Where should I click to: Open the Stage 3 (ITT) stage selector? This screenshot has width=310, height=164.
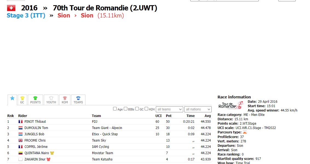point(26,16)
